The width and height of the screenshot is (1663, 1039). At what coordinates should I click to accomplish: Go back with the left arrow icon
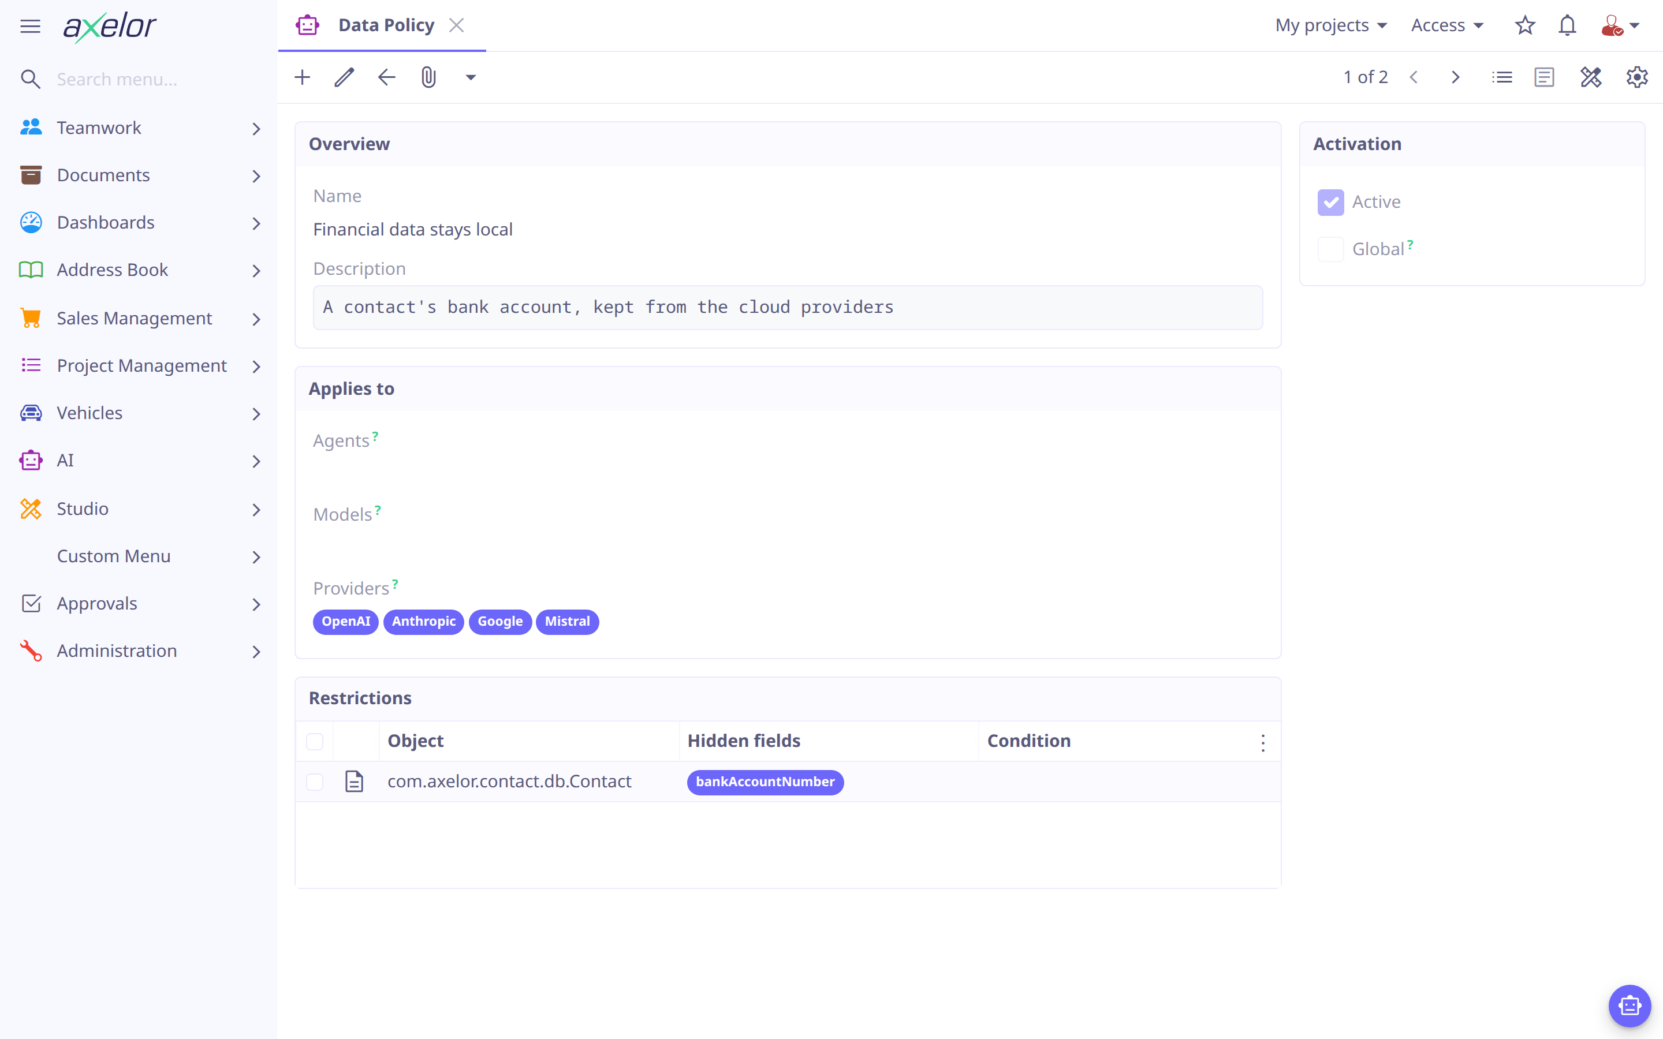(387, 77)
